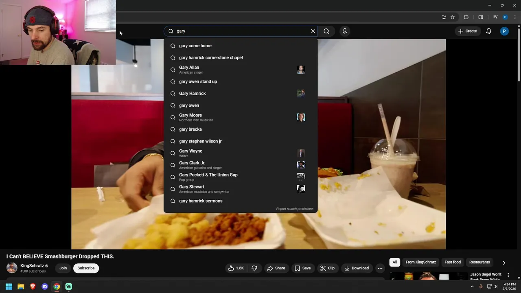Screen dimensions: 521x293
Task: Click the Share button
Action: pyautogui.click(x=276, y=268)
